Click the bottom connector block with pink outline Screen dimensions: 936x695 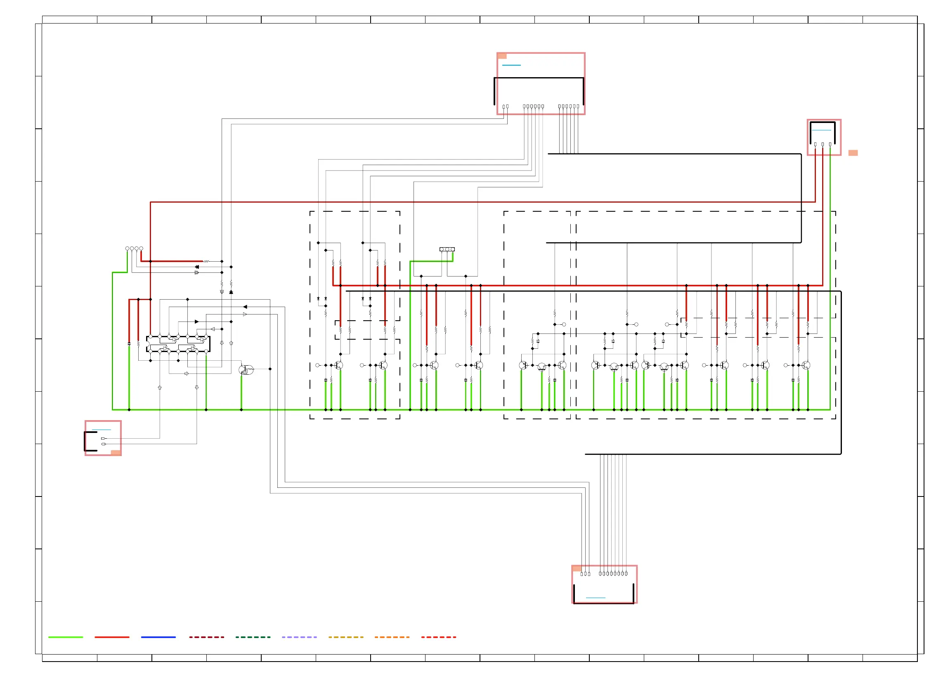(604, 584)
